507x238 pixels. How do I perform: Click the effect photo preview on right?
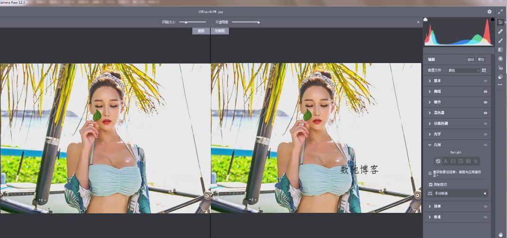[316, 138]
